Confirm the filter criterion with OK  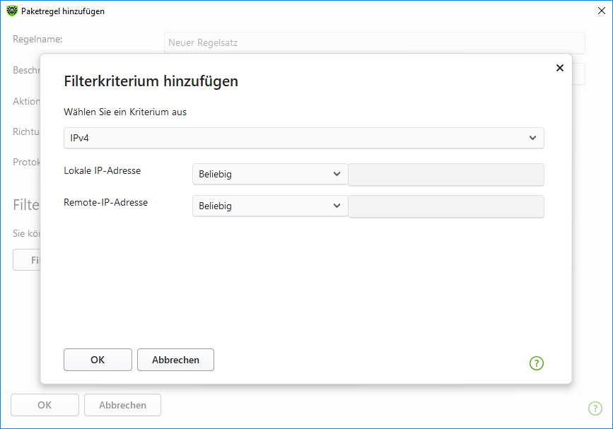tap(98, 360)
